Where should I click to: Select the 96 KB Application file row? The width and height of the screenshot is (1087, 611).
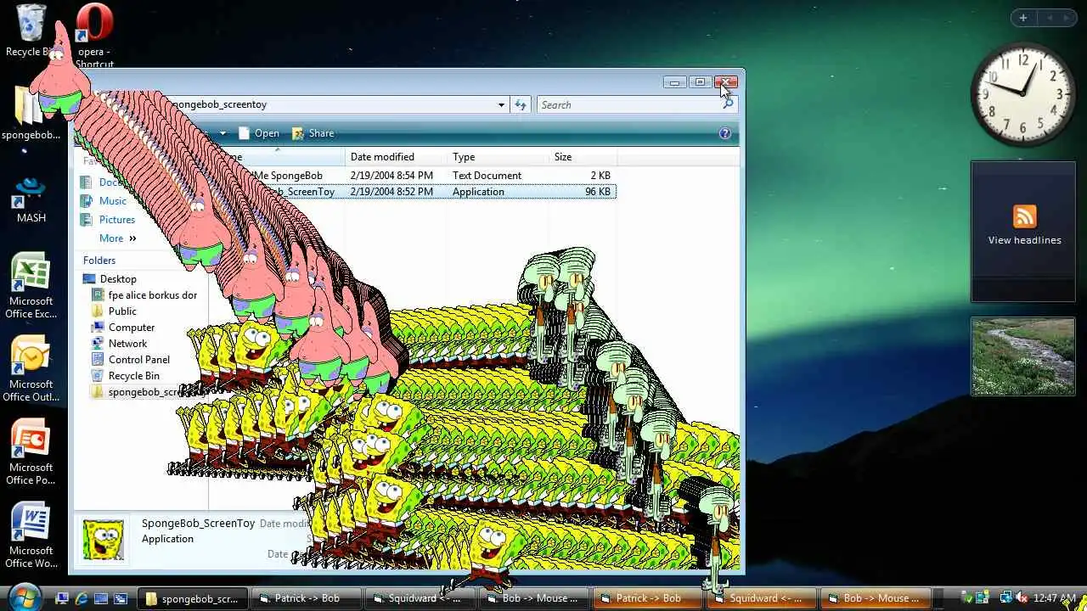pos(414,192)
